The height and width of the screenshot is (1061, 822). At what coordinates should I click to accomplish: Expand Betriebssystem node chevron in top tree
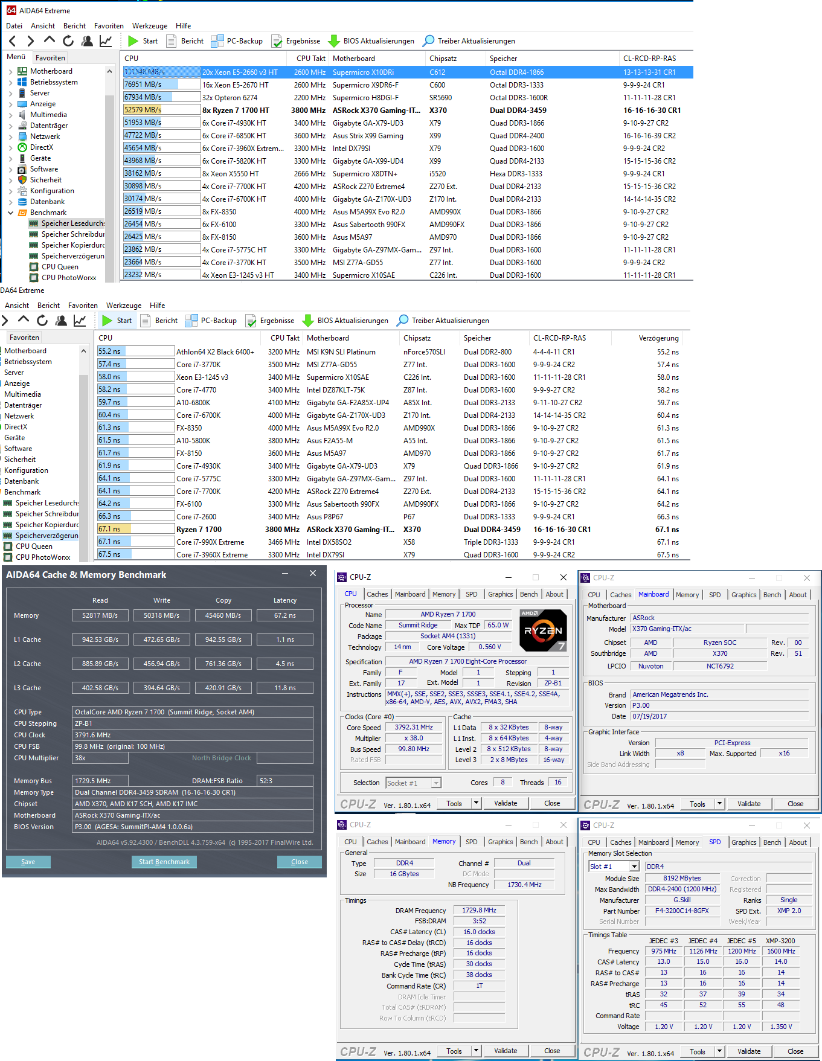[10, 82]
